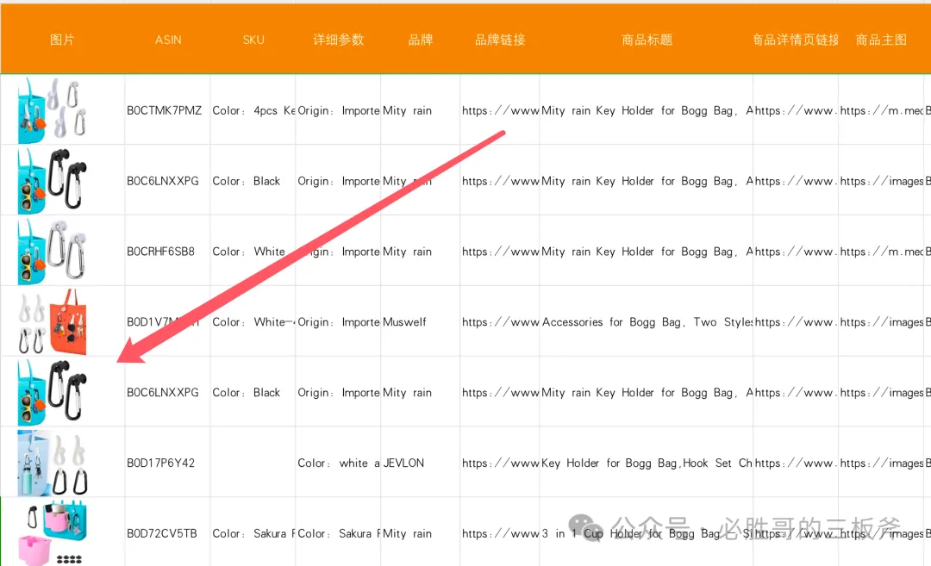
Task: Click the product image for B0D72CV5TB
Action: (53, 533)
